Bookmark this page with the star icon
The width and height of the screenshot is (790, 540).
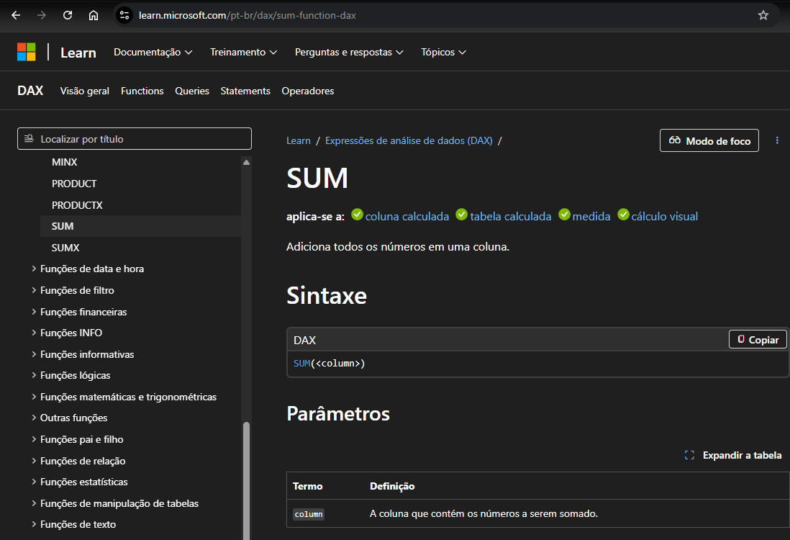pyautogui.click(x=763, y=15)
